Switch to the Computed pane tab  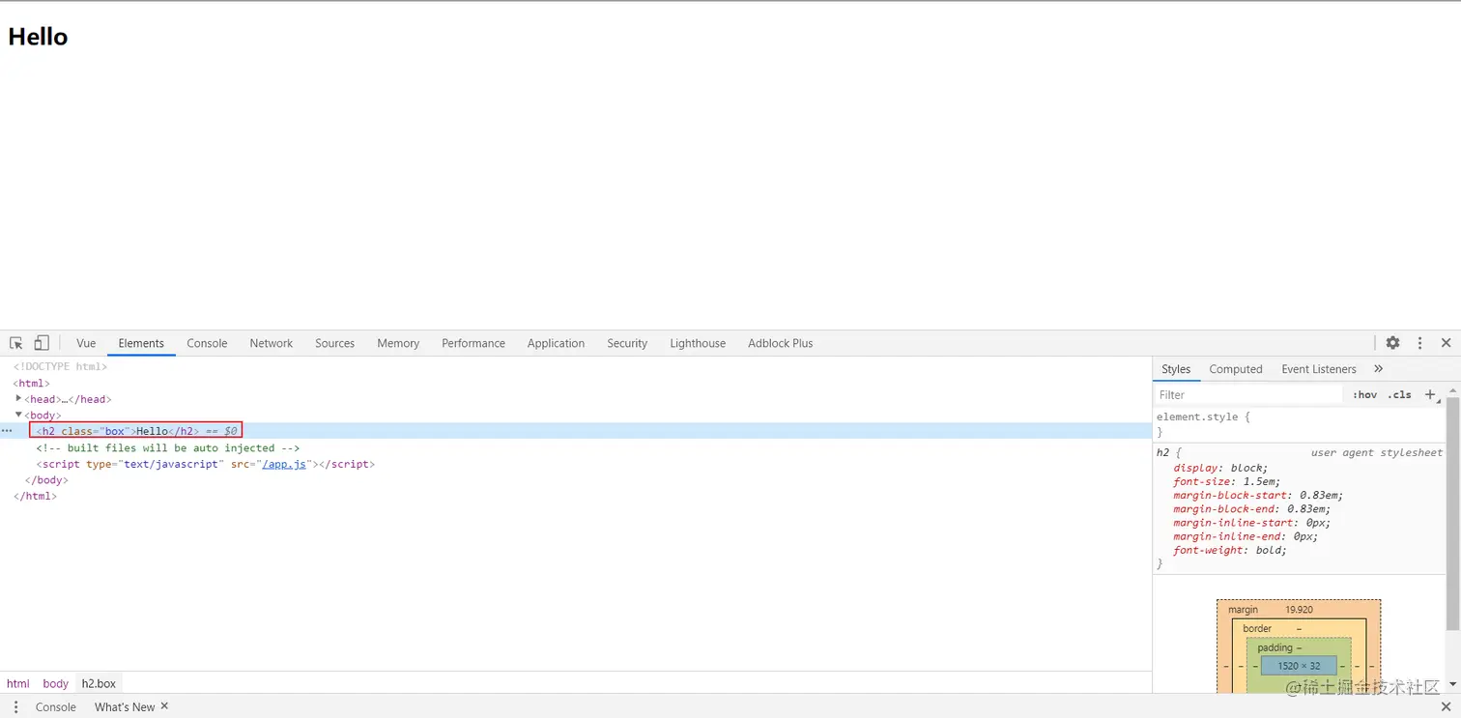pos(1236,369)
